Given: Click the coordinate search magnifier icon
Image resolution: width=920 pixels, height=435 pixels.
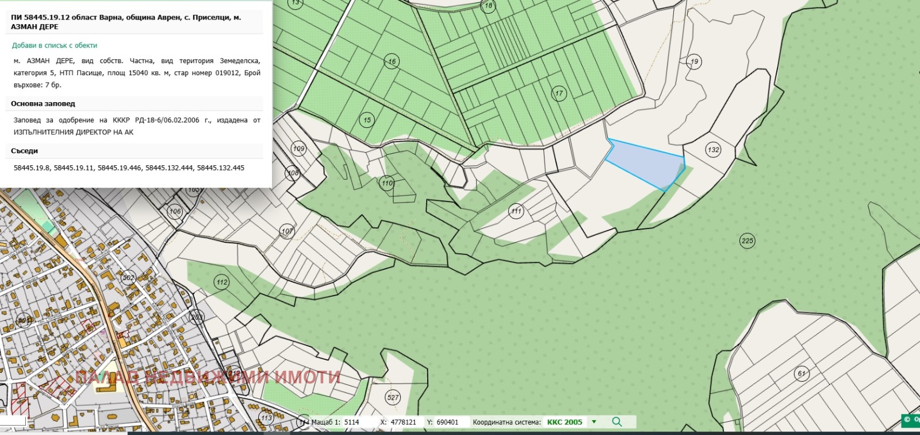Looking at the screenshot, I should point(617,422).
